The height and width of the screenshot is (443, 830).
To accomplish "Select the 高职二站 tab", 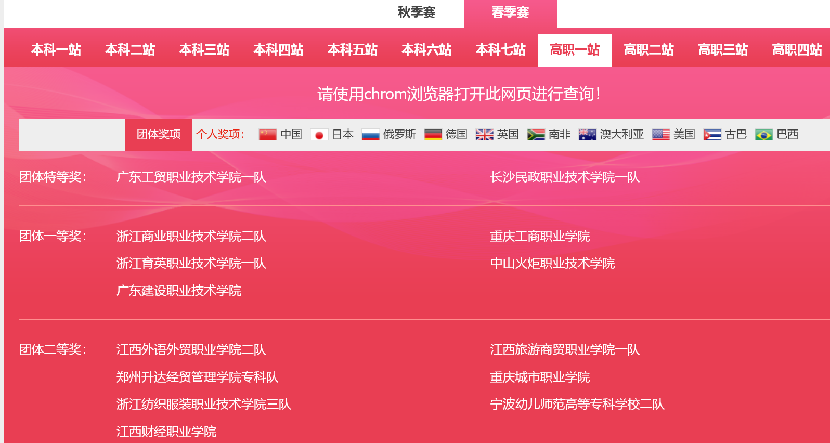I will [649, 50].
